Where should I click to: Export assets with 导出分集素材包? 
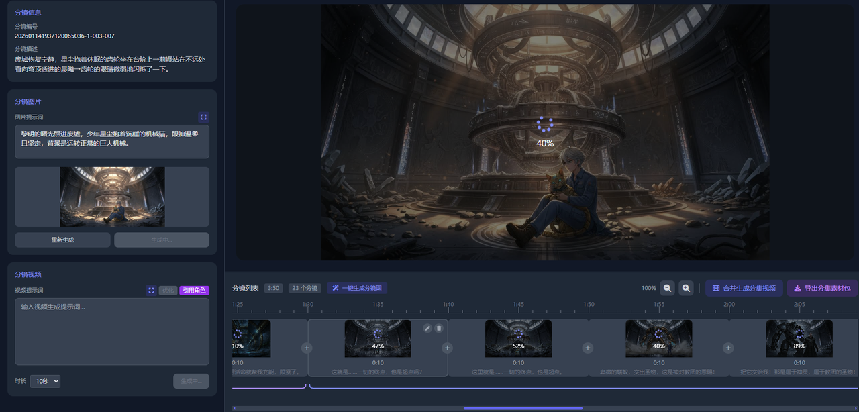click(822, 288)
